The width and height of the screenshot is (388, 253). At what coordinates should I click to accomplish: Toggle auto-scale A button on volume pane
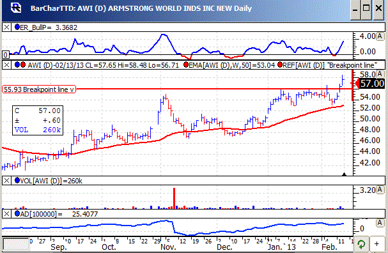pos(380,190)
